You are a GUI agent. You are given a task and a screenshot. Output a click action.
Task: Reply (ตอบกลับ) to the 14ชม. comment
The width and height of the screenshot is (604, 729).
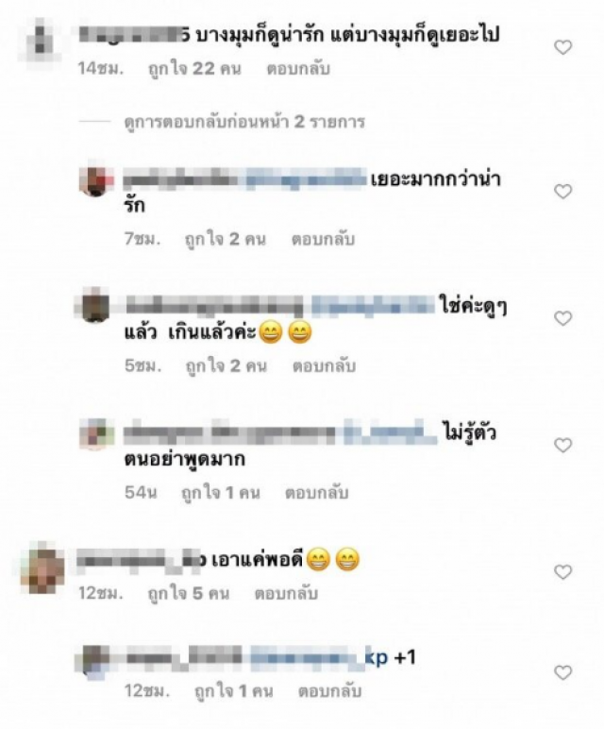298,69
